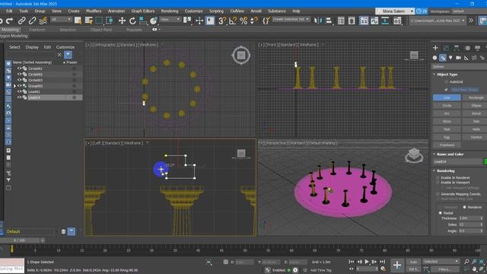Image resolution: width=487 pixels, height=274 pixels.
Task: Open the Rendering menu
Action: pos(170,11)
